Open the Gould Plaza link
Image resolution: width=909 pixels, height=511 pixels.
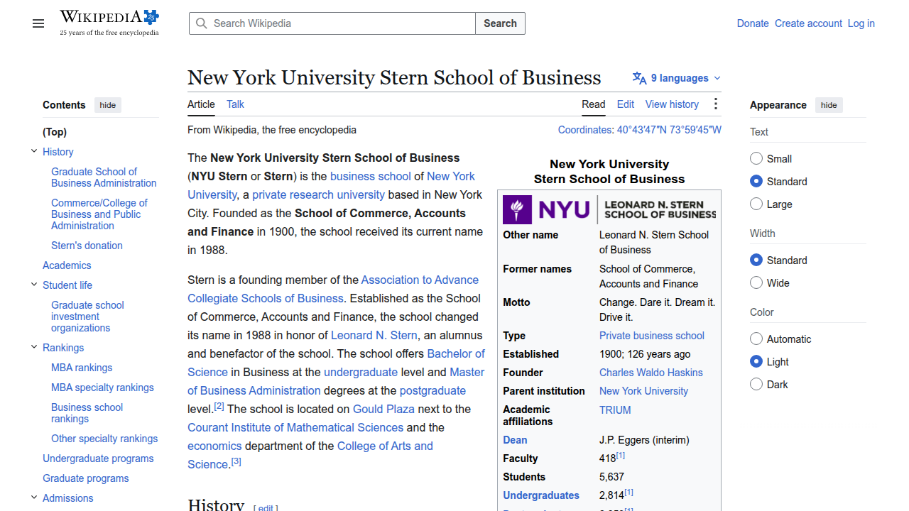[x=383, y=409]
